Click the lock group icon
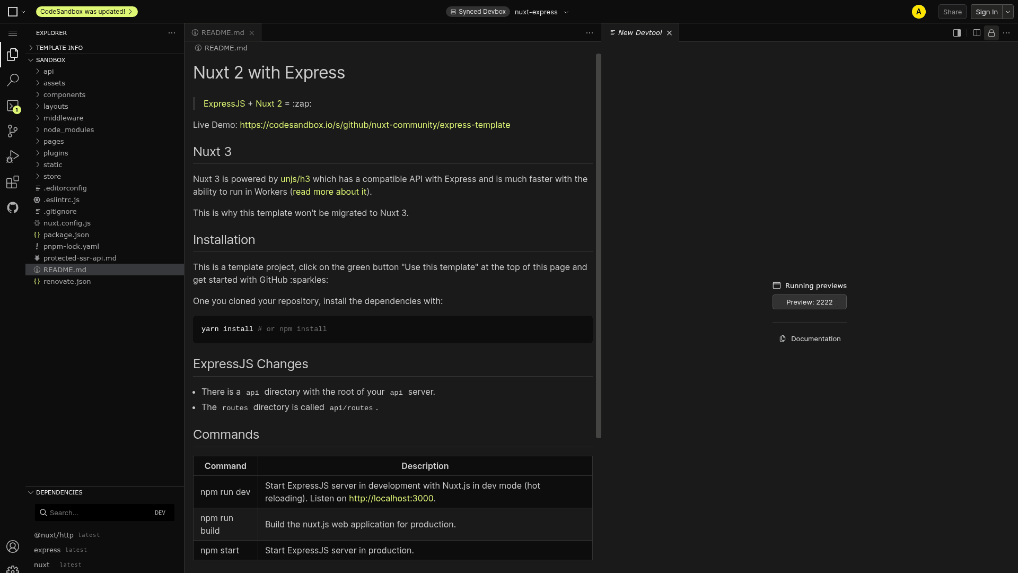Viewport: 1018px width, 573px height. [x=991, y=33]
